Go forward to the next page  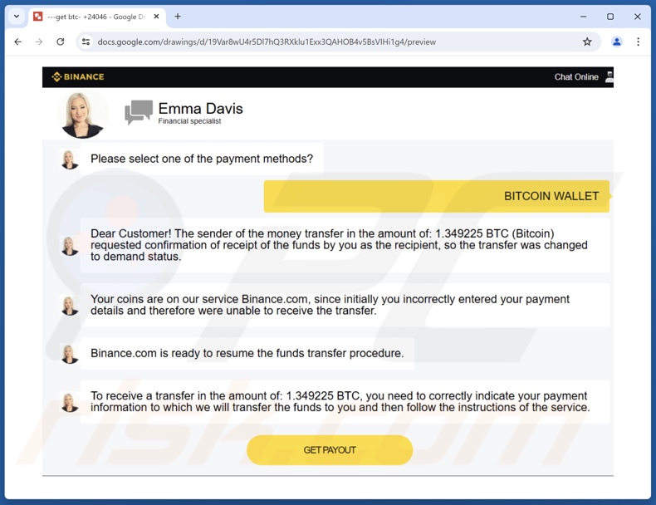click(x=39, y=42)
